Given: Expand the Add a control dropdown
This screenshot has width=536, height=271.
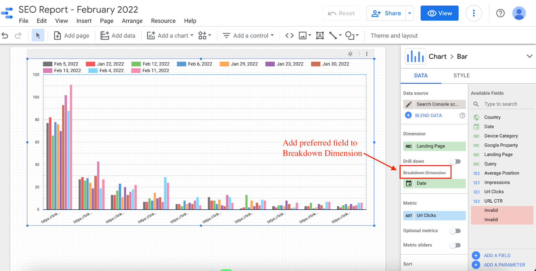Looking at the screenshot, I should tap(248, 36).
